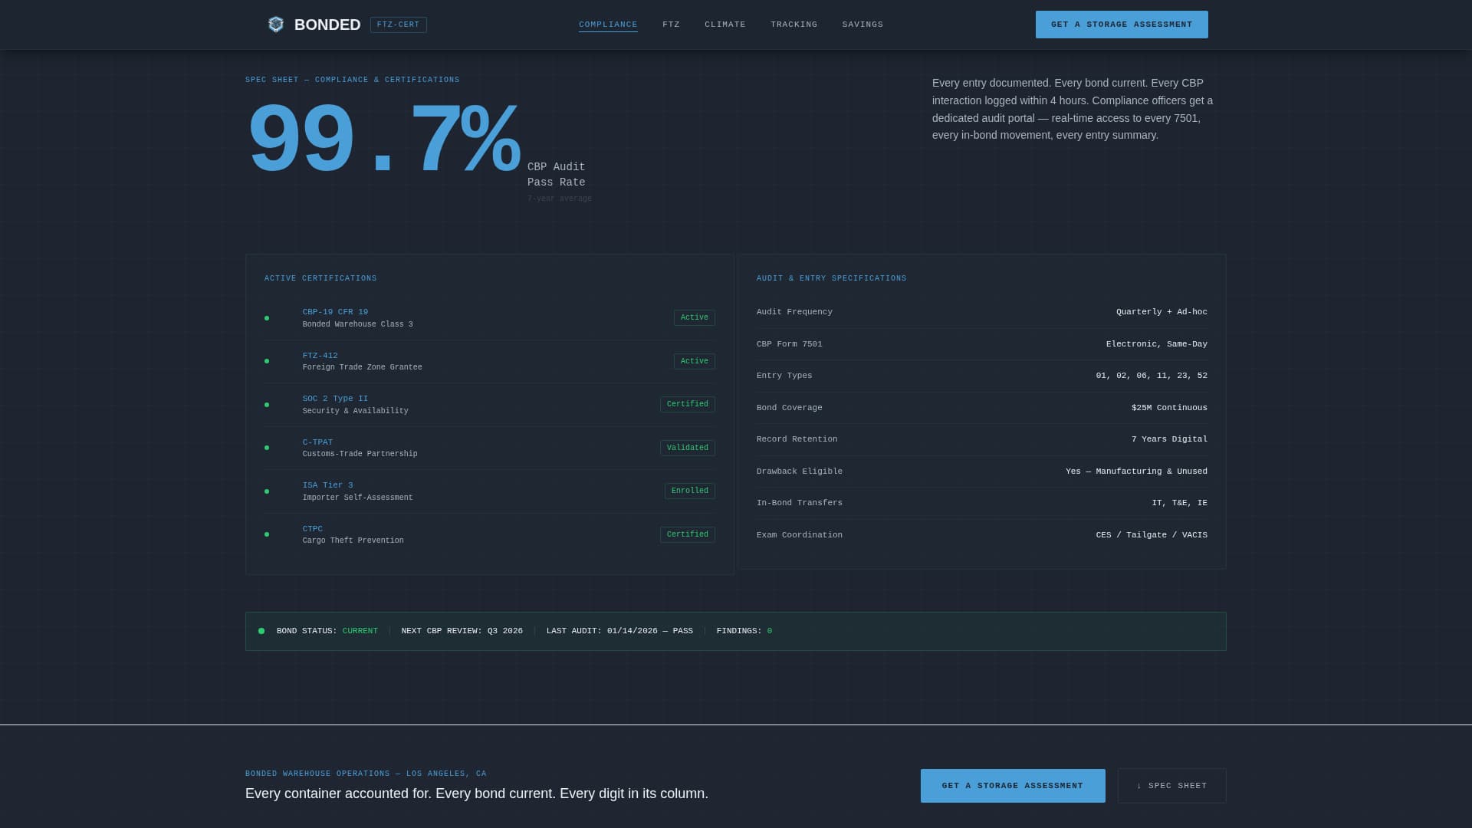The width and height of the screenshot is (1472, 828).
Task: Click the BONDED shield logo icon
Action: click(x=274, y=24)
